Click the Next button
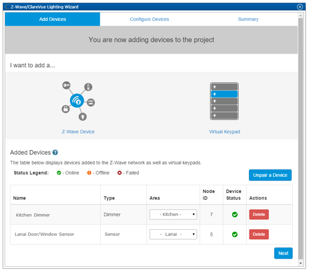 click(283, 253)
